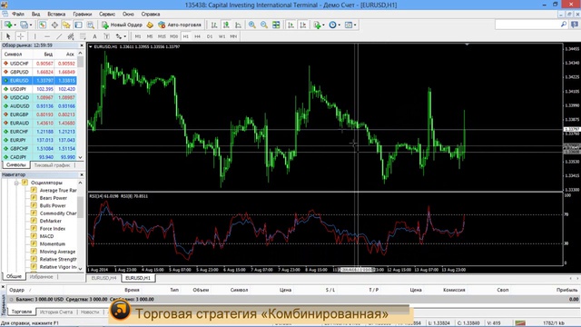Select the horizontal line drawing tool
The width and height of the screenshot is (581, 327).
coord(46,36)
